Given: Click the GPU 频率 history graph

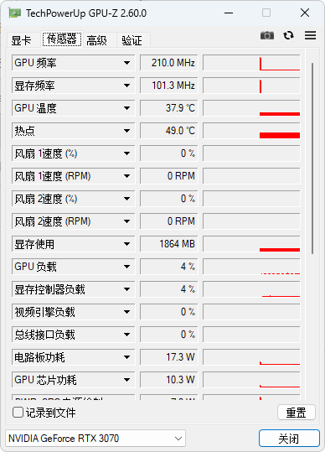Looking at the screenshot, I should point(251,63).
